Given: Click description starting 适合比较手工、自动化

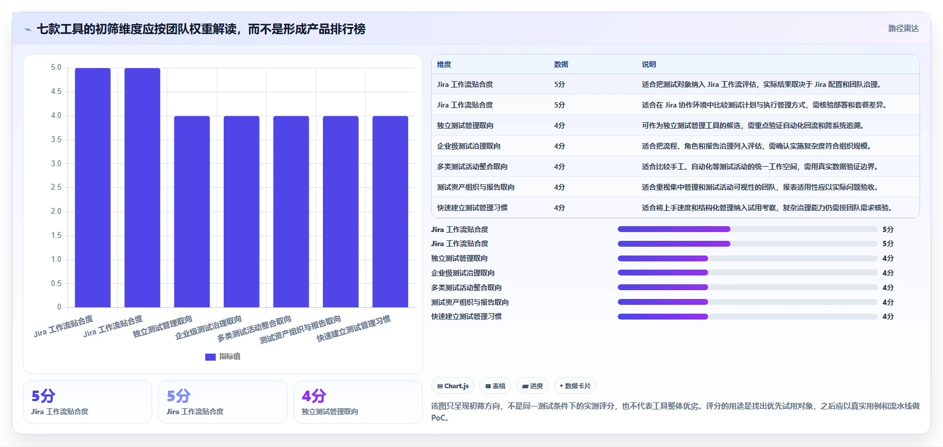Looking at the screenshot, I should [760, 167].
